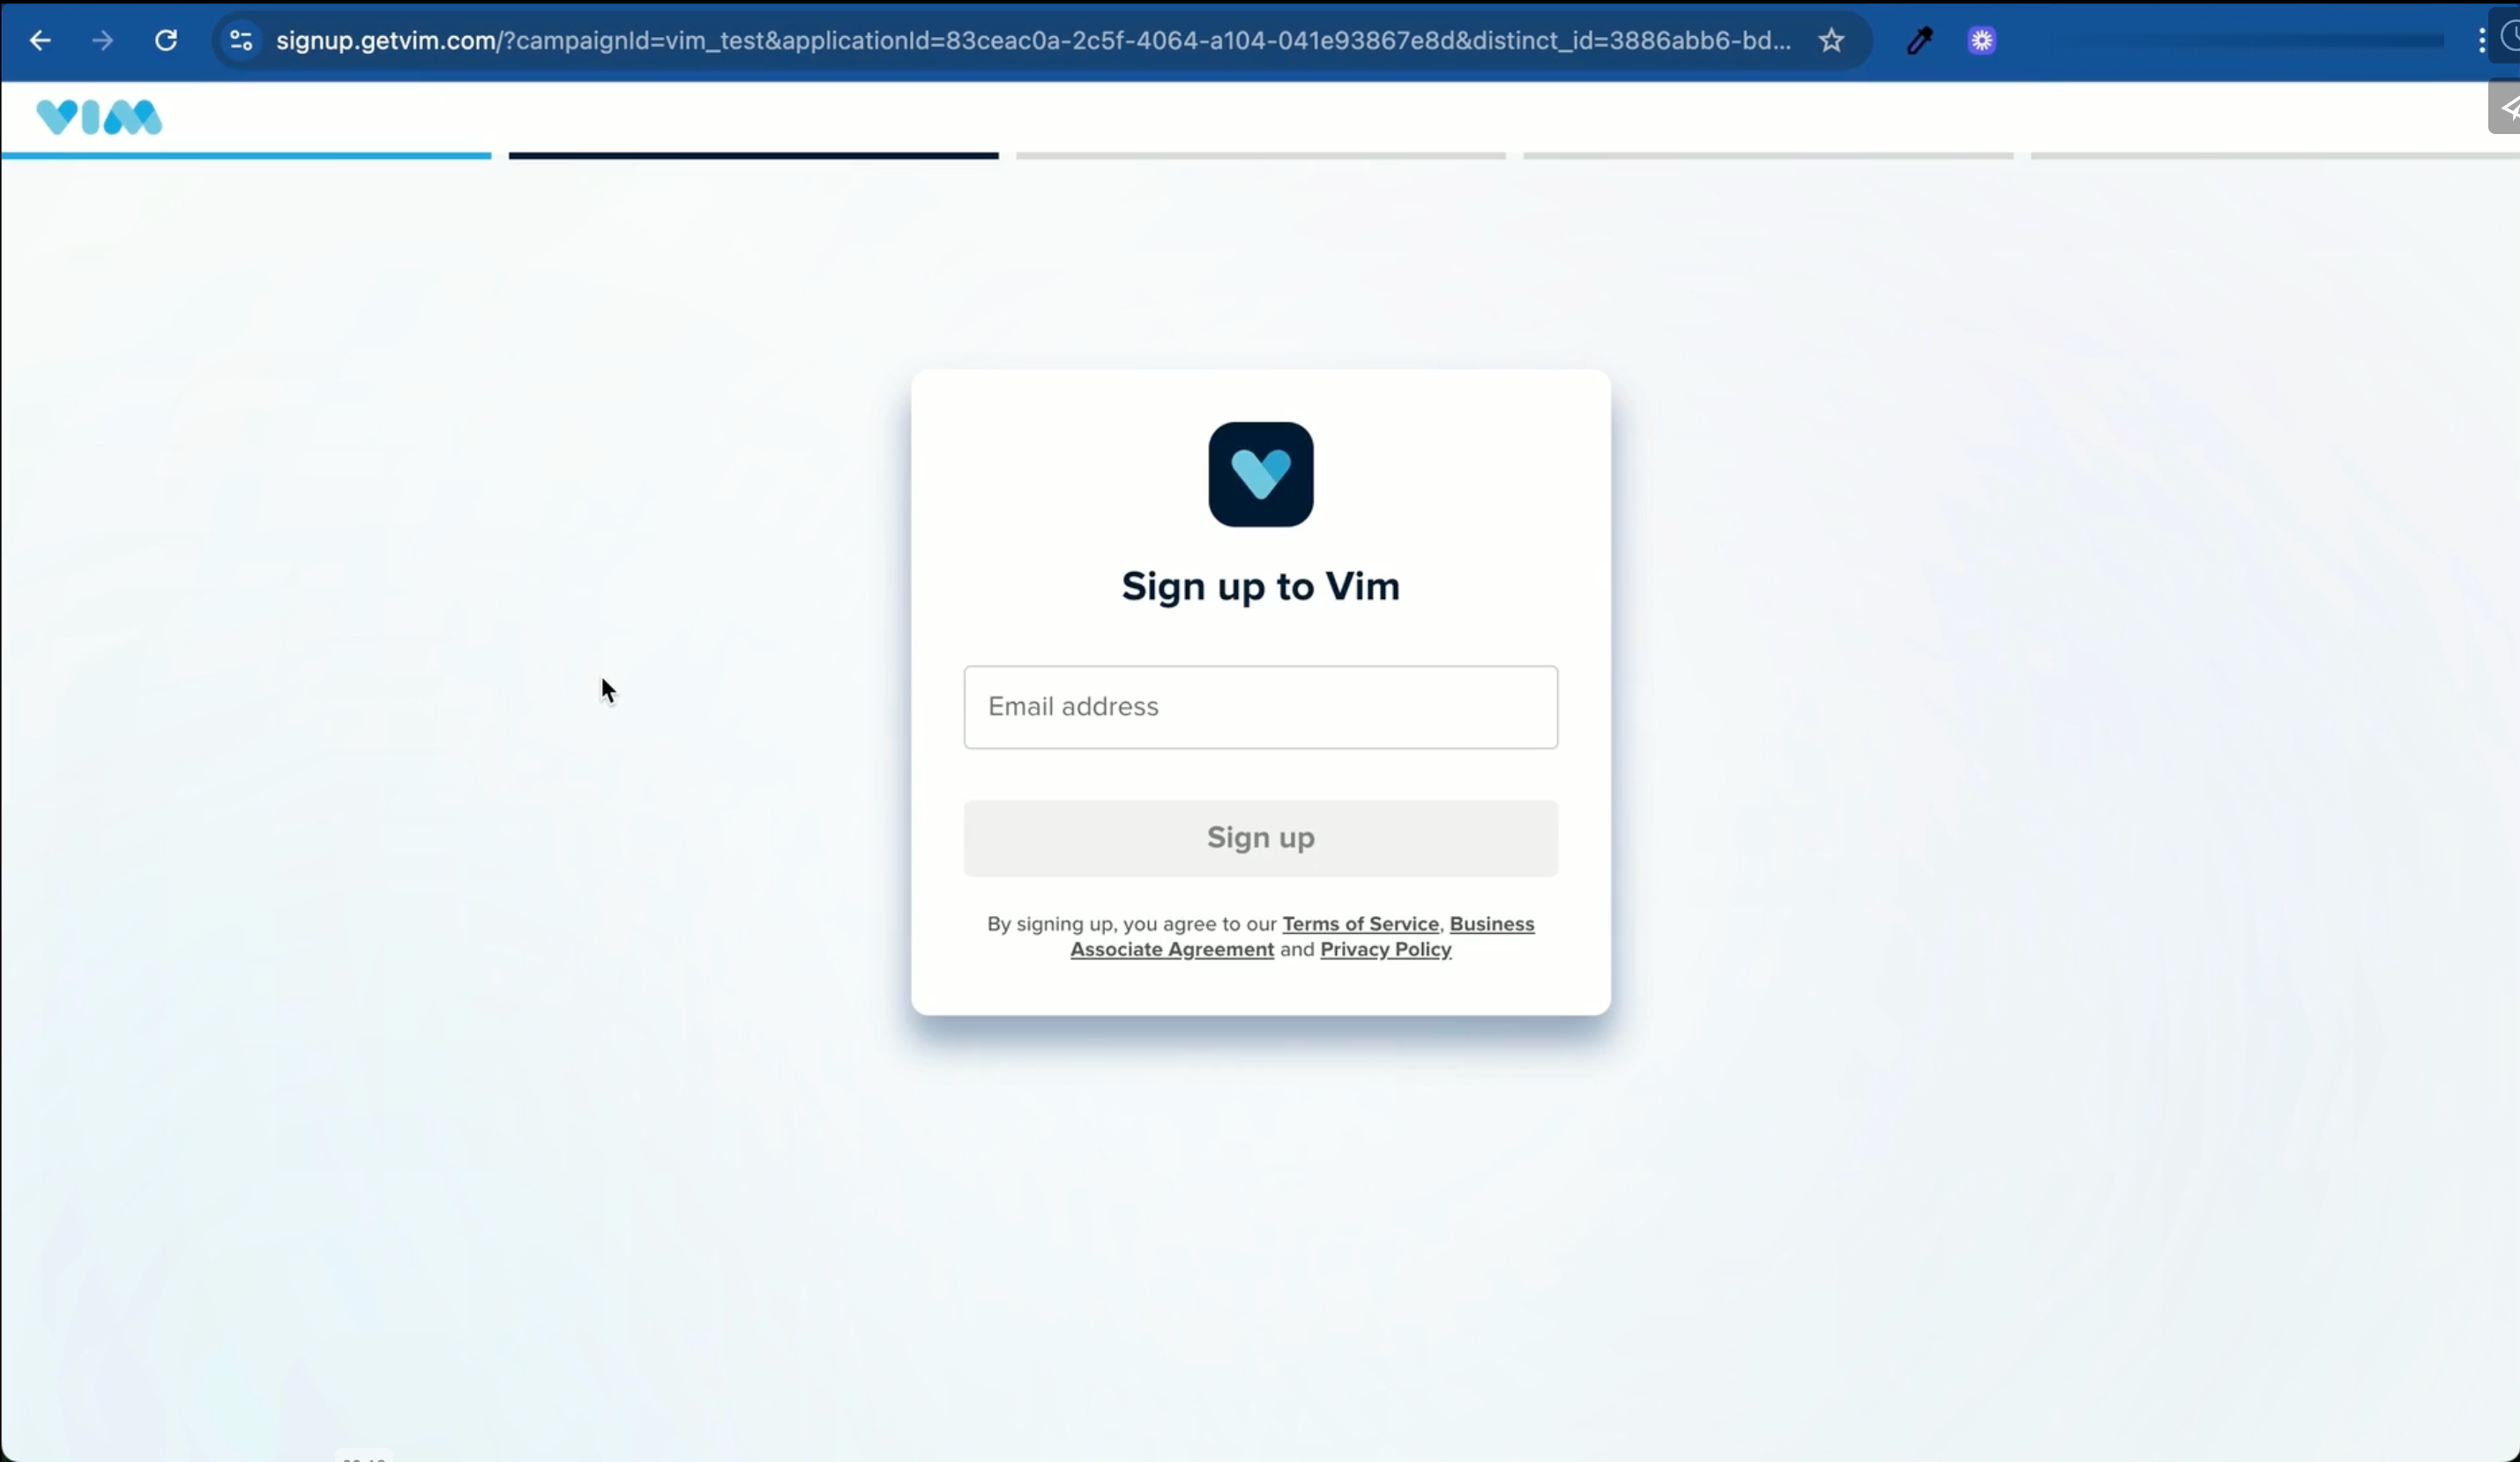Click the purple sunburst extension icon

[1981, 40]
